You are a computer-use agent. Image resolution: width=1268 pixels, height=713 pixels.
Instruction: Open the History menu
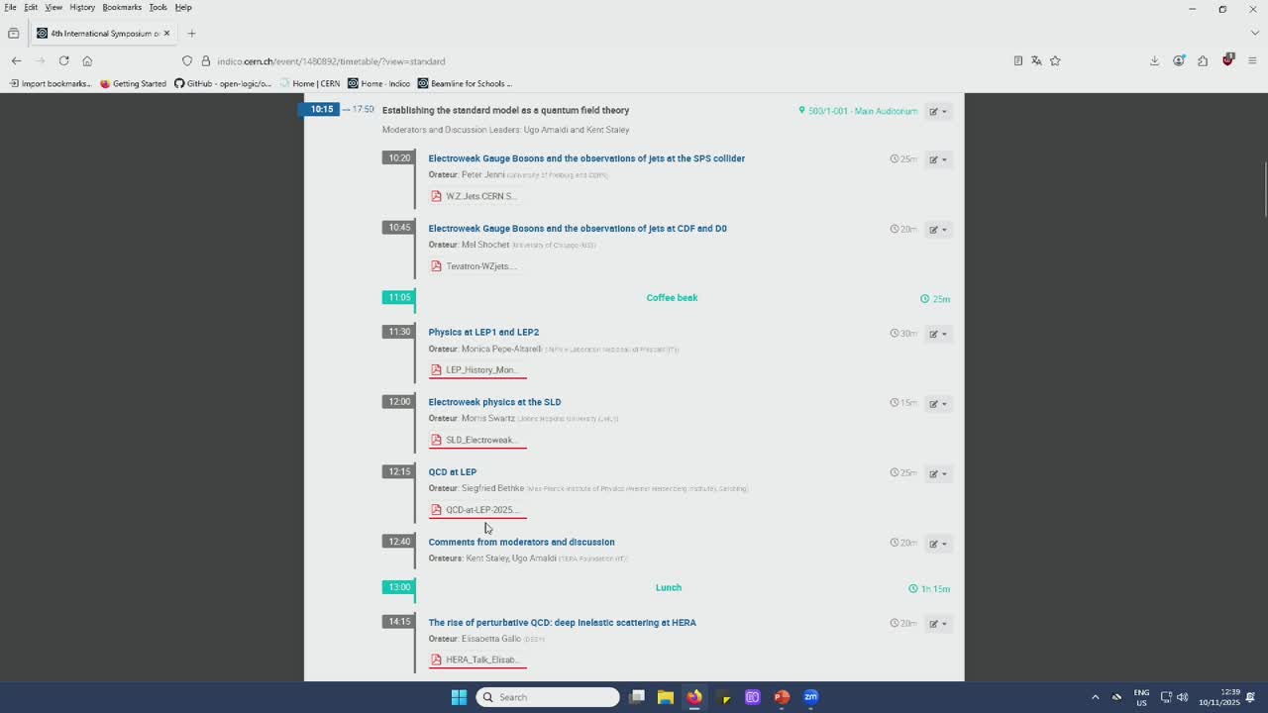(82, 7)
